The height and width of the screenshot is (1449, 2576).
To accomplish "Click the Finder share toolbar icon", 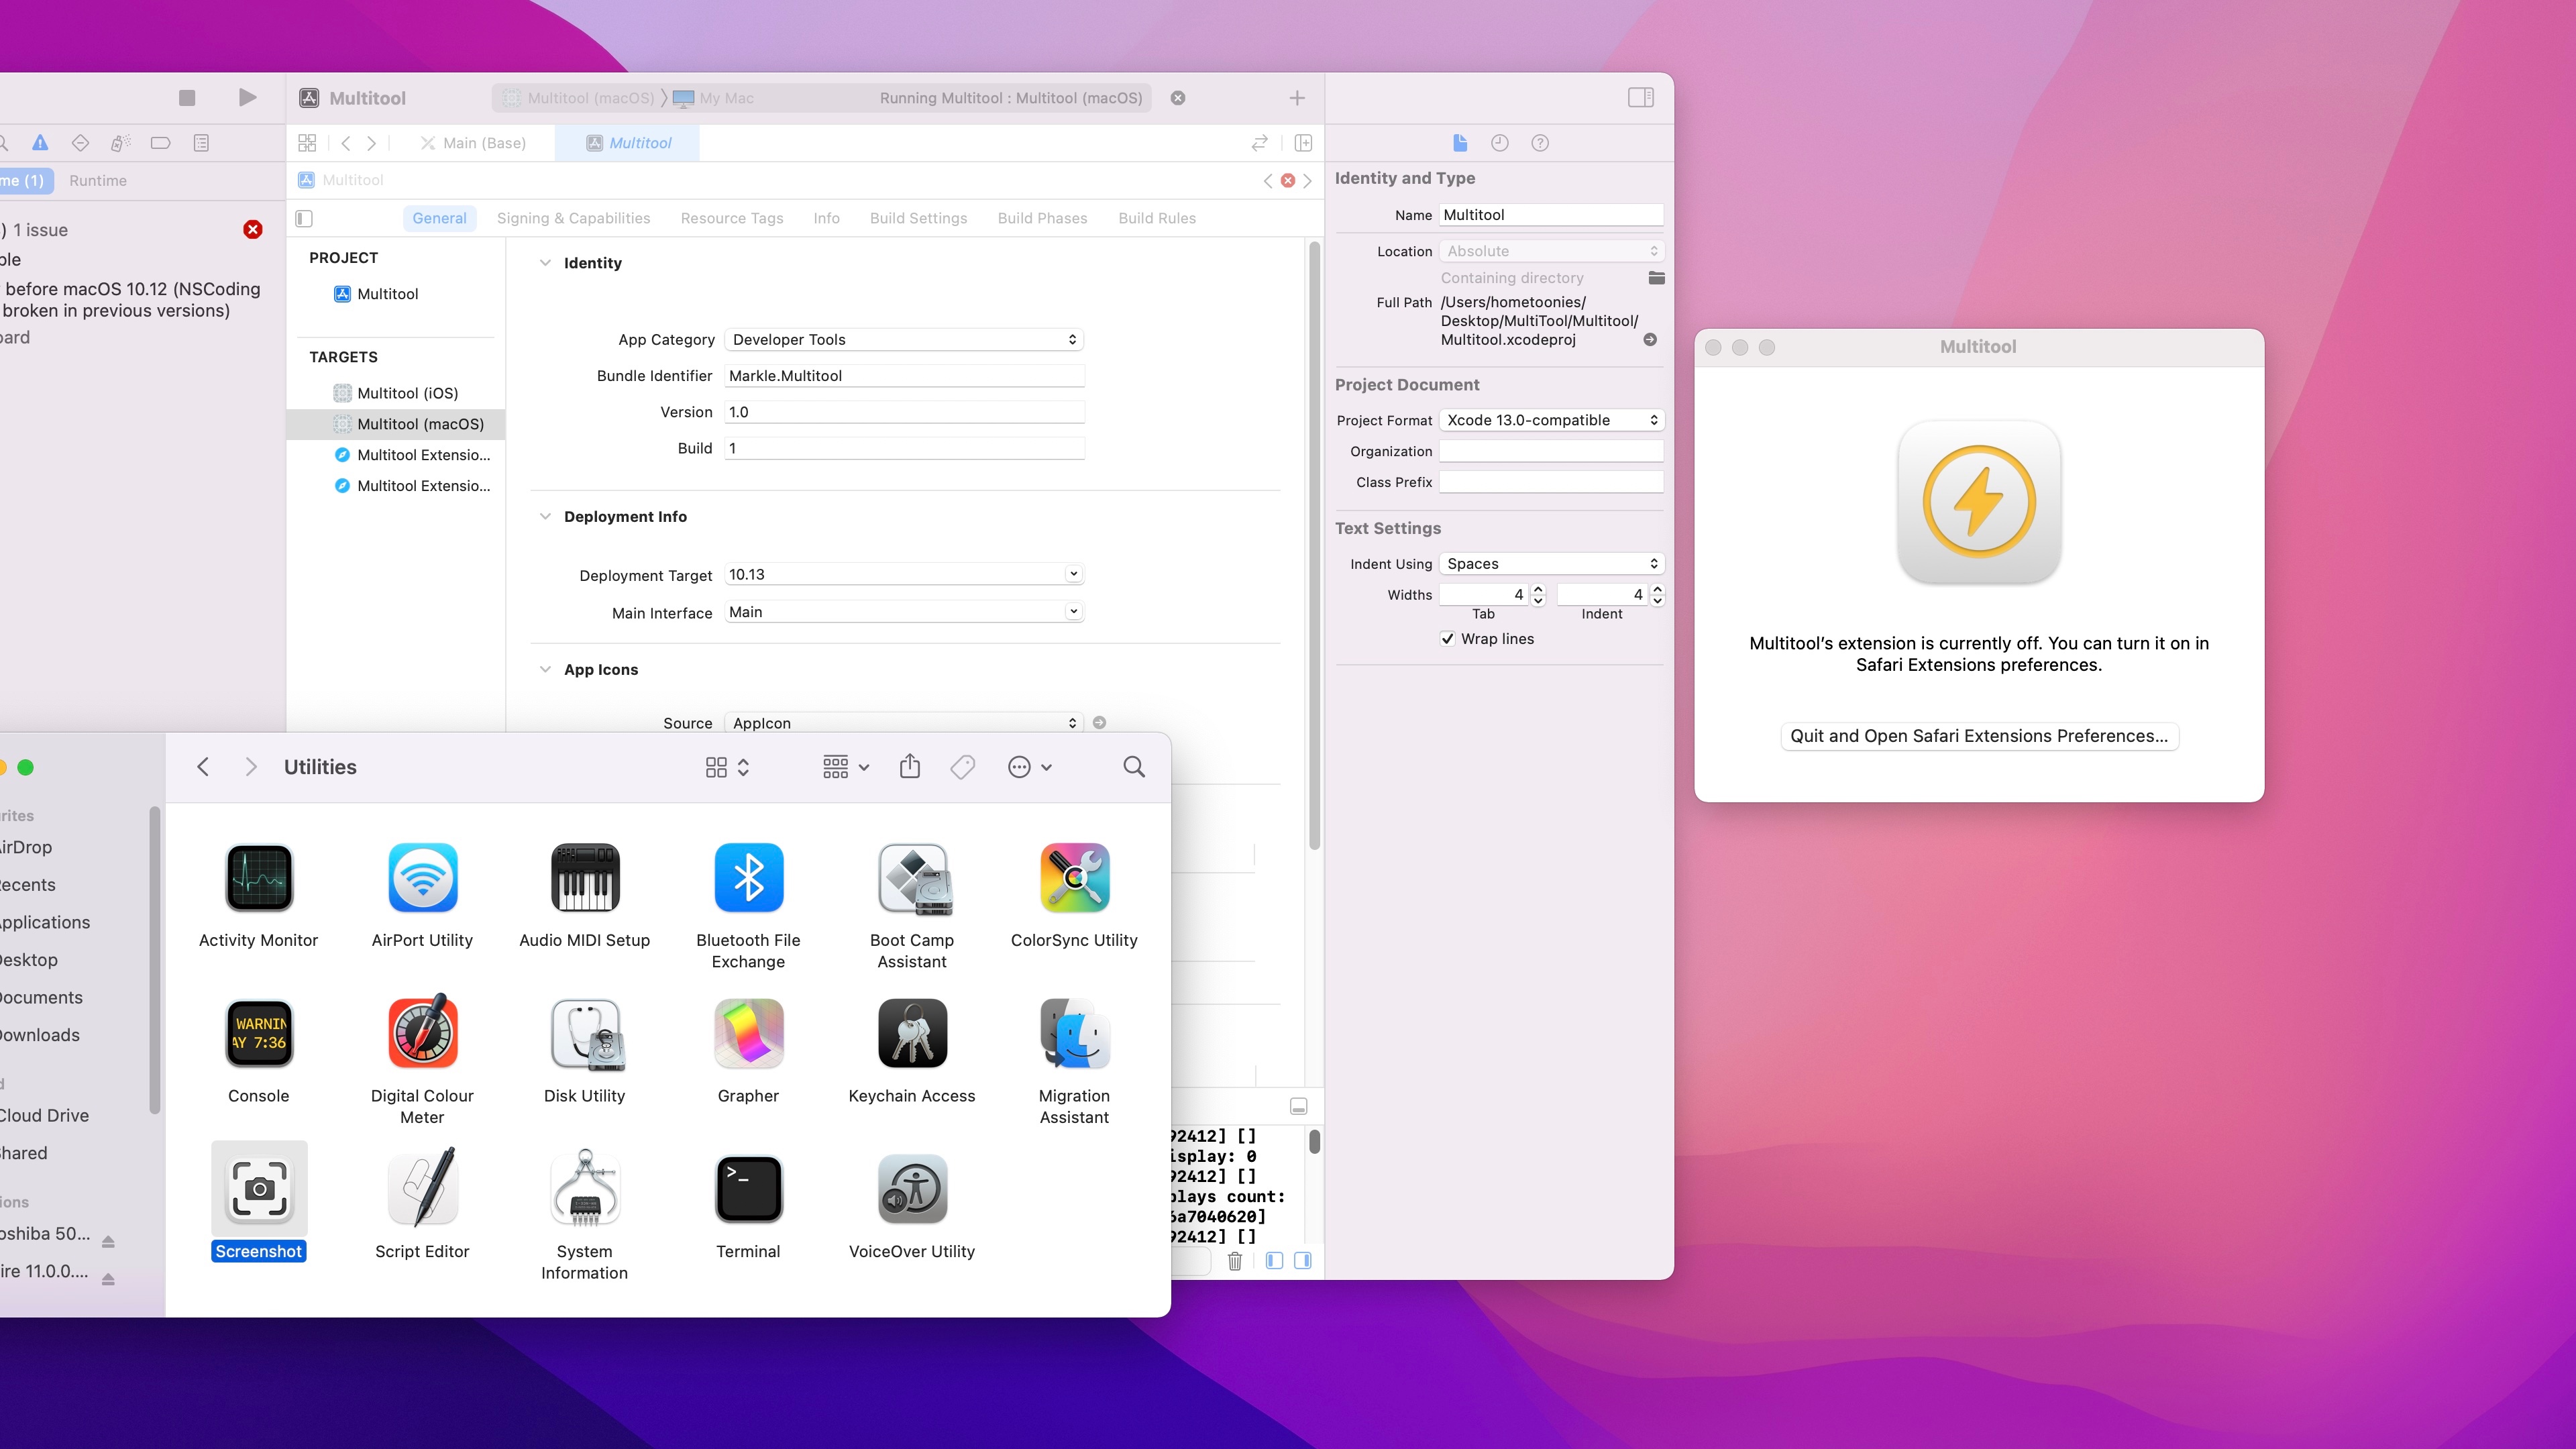I will tap(909, 767).
